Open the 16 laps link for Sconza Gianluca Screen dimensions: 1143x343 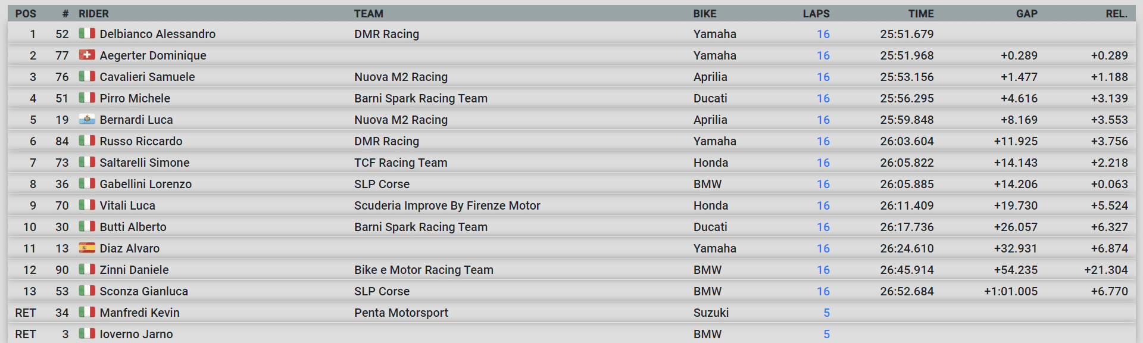coord(823,291)
